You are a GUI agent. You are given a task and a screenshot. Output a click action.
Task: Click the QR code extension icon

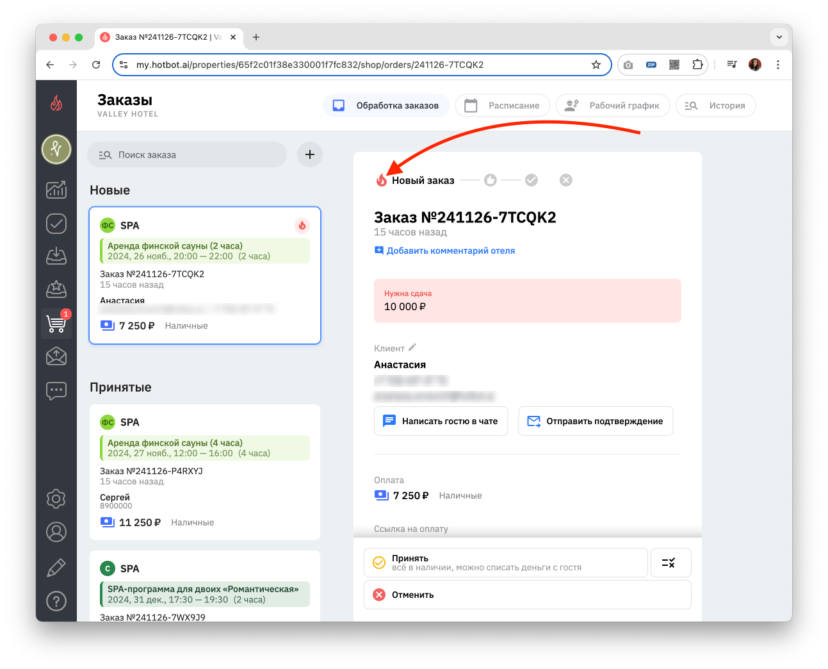click(x=674, y=65)
